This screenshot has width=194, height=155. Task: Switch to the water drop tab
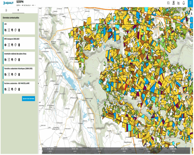tap(6, 10)
